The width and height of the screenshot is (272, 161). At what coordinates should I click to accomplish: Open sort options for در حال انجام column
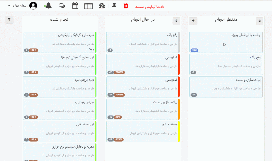176,21
